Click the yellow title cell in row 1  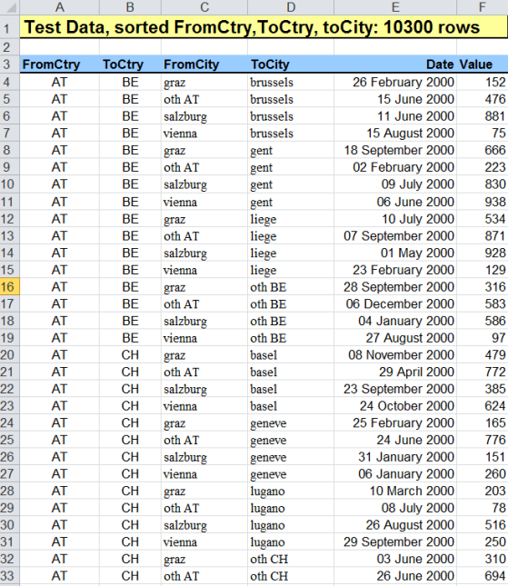[264, 27]
